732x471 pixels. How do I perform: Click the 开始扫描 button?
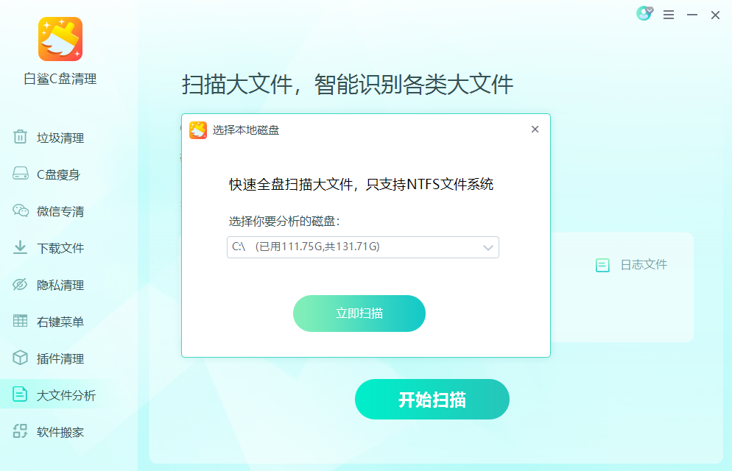(x=432, y=399)
